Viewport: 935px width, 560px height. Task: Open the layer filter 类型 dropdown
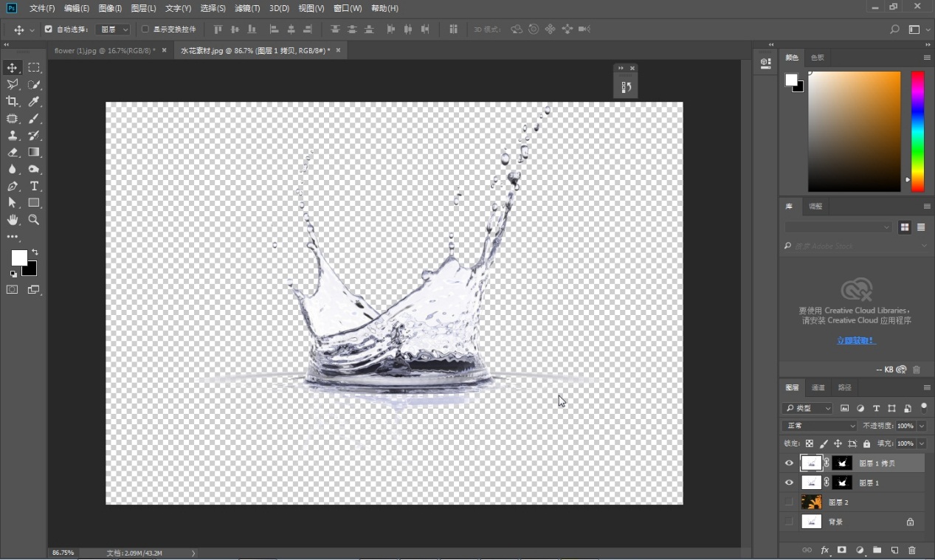(x=809, y=408)
